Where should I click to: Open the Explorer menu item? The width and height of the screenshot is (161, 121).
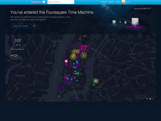[x=111, y=2]
